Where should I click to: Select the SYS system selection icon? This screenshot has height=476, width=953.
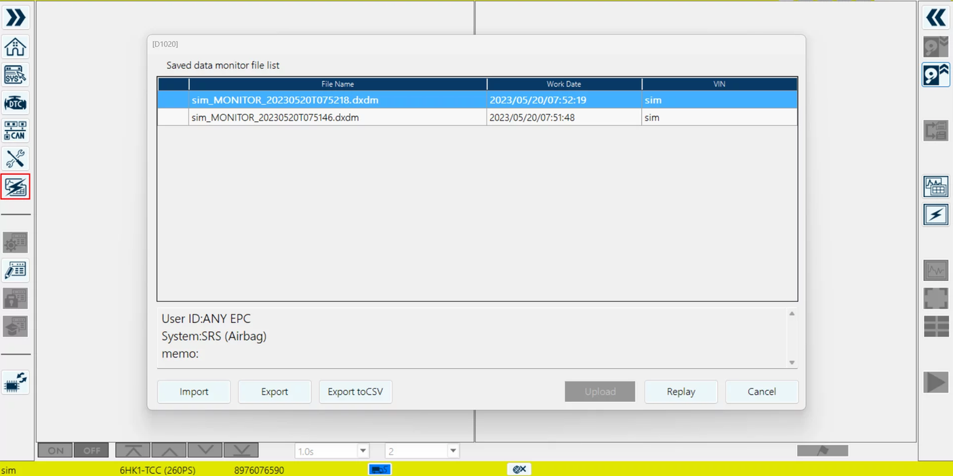[14, 74]
